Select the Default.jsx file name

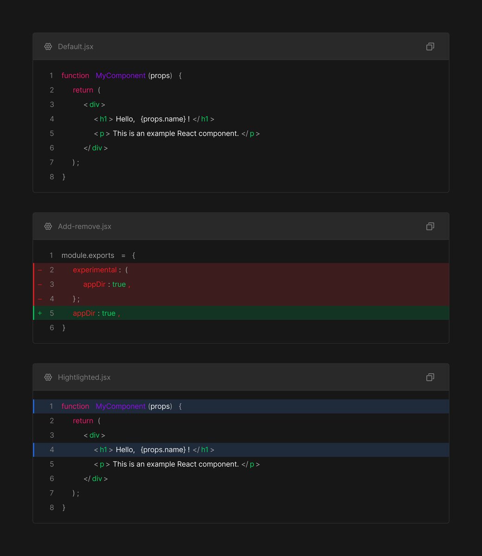76,46
